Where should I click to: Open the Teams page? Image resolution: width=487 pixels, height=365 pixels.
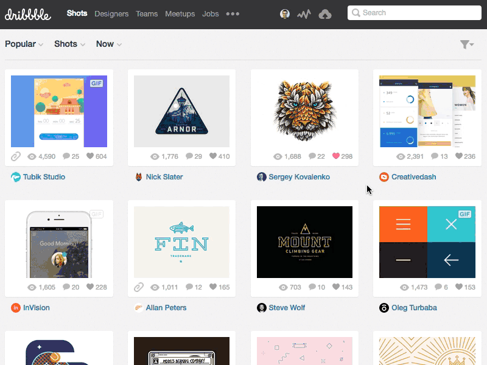147,13
